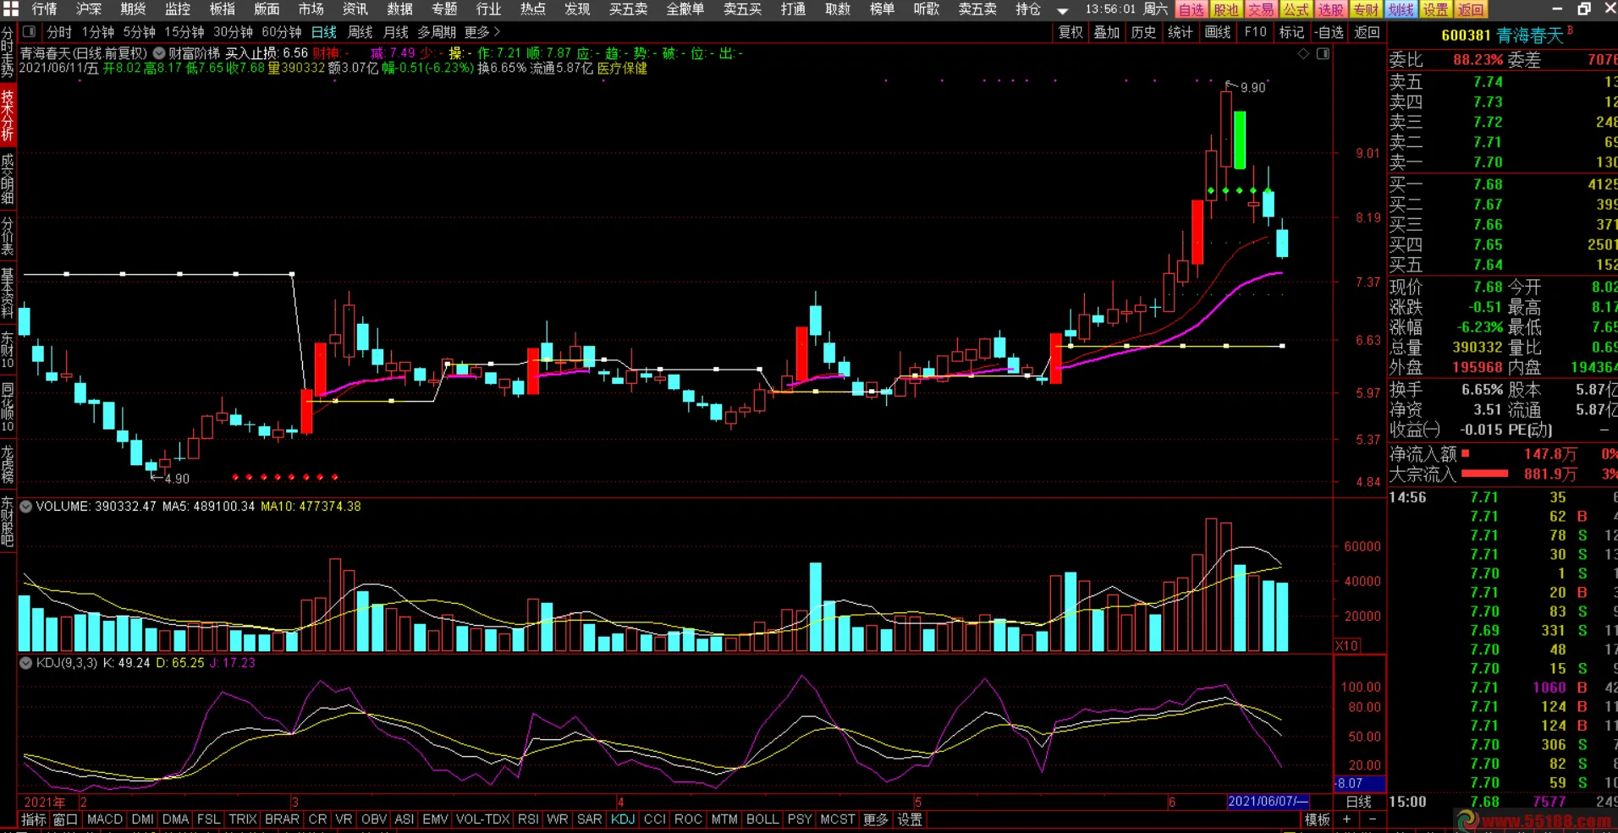Toggle the OBV indicator
The width and height of the screenshot is (1618, 833).
tap(374, 819)
